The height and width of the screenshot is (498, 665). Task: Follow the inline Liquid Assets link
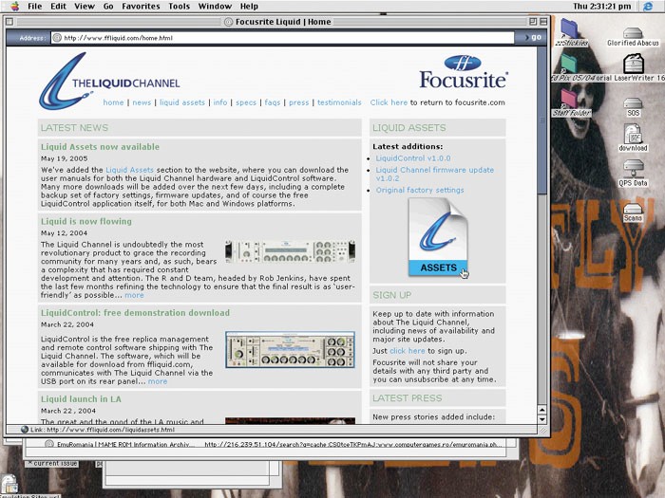click(x=129, y=170)
